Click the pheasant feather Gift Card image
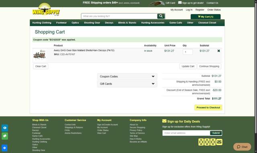This screenshot has height=153, width=257. 157,3
